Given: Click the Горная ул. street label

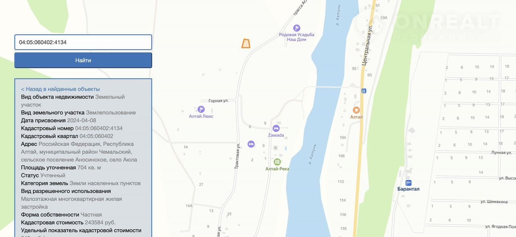Looking at the screenshot, I should pos(218,101).
